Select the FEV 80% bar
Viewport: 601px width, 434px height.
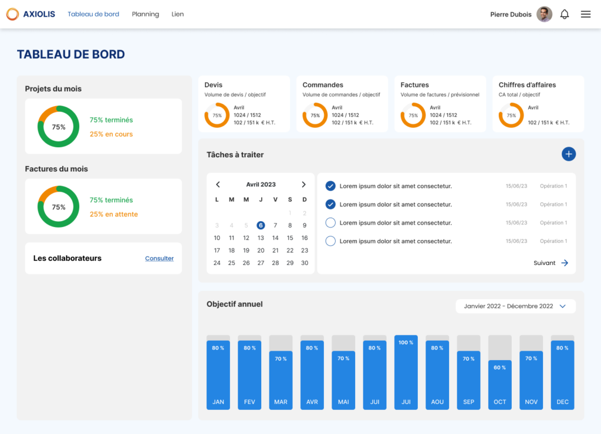249,375
